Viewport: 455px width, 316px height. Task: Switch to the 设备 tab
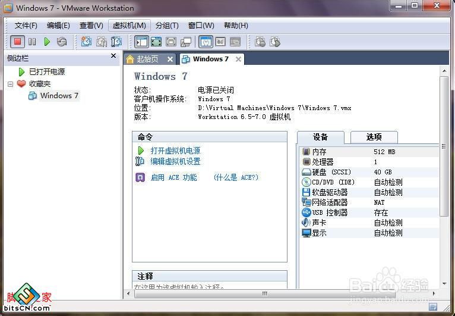tap(320, 137)
